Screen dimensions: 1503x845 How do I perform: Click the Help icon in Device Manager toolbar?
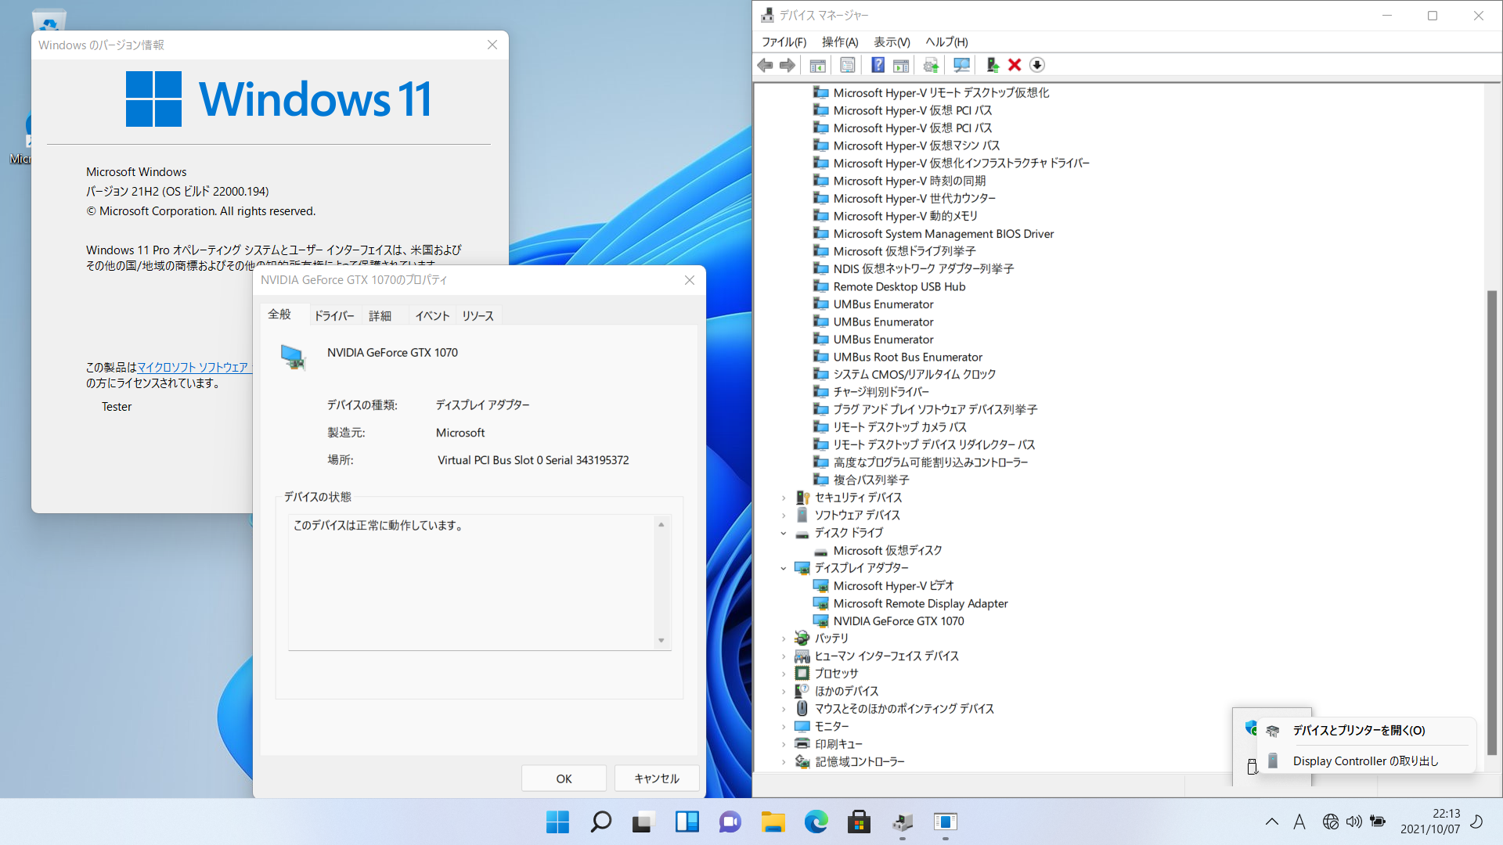click(x=878, y=65)
